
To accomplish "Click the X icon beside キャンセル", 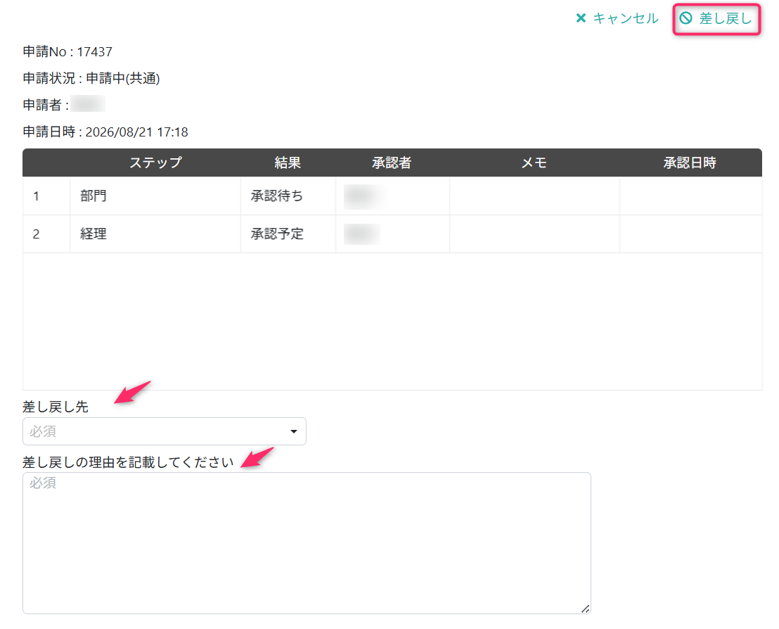I will [581, 18].
